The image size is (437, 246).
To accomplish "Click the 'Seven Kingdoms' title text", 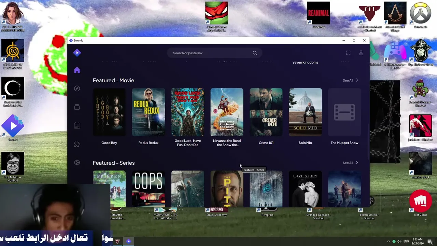I will pos(305,63).
